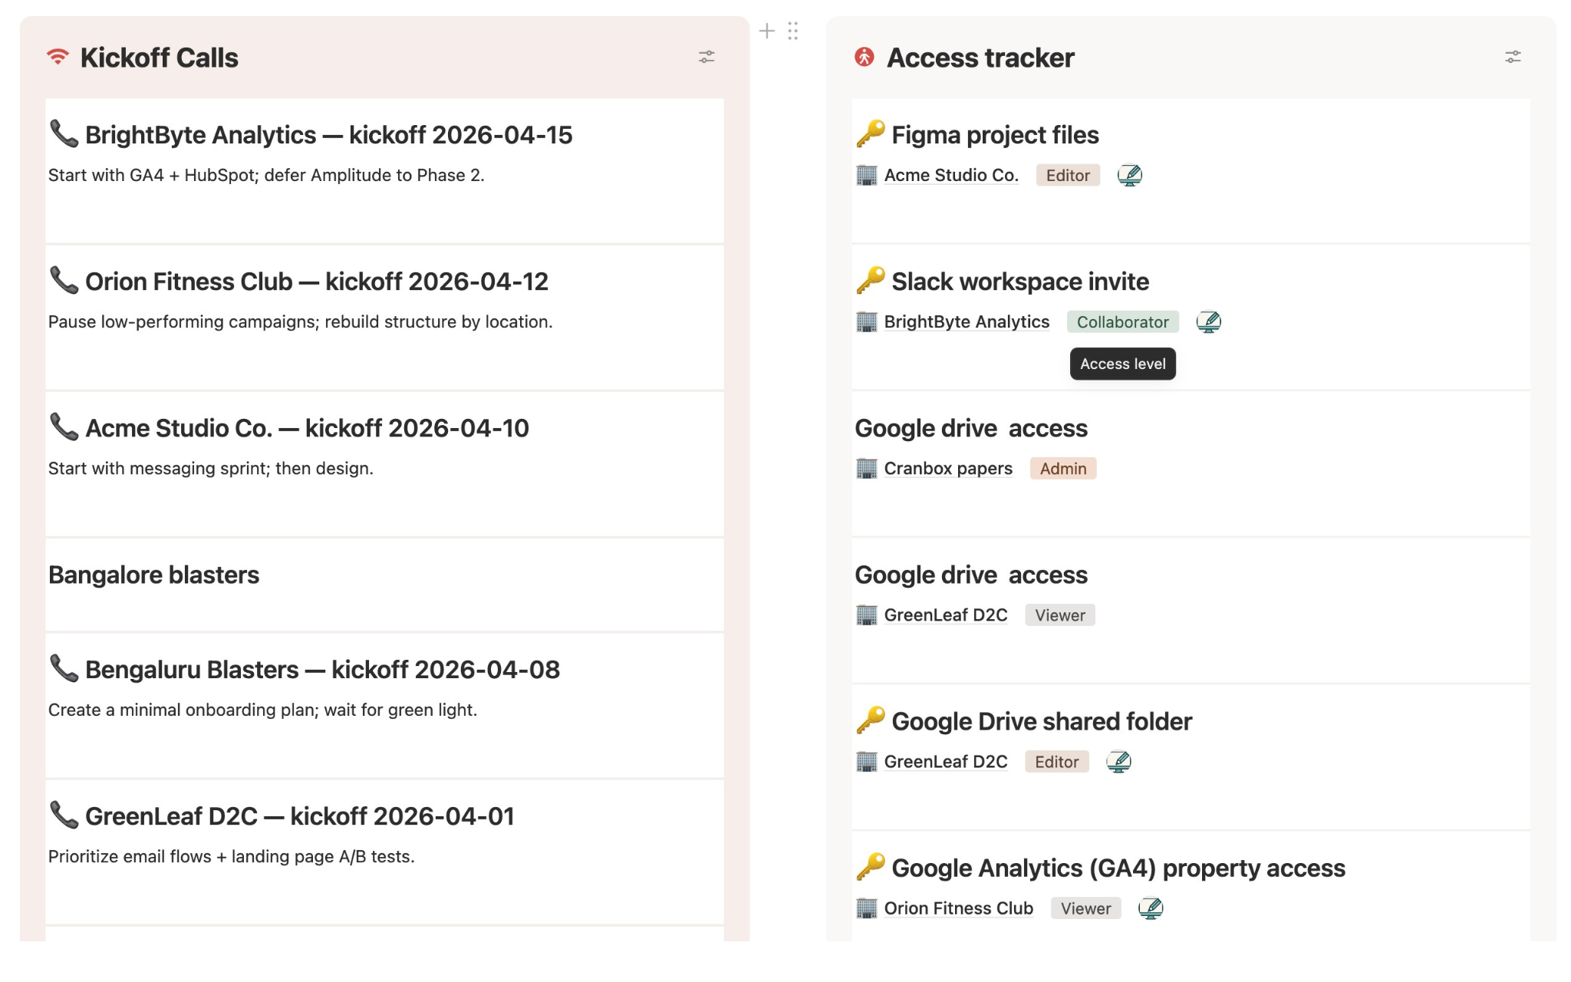Open Google drive access card for Cranbox papers
The height and width of the screenshot is (982, 1571).
pos(971,428)
